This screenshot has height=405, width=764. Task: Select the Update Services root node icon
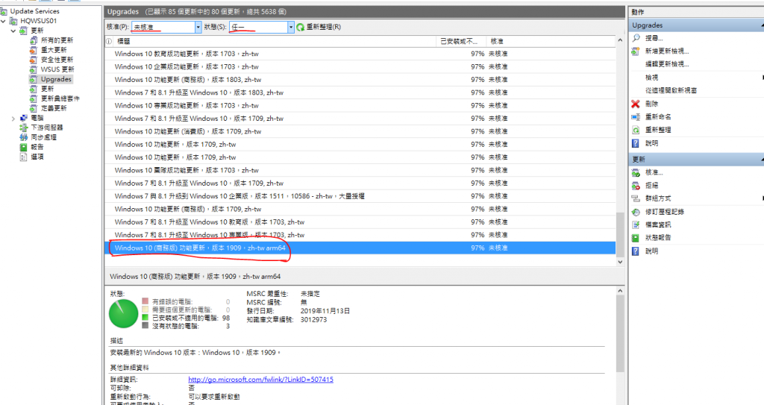(4, 11)
